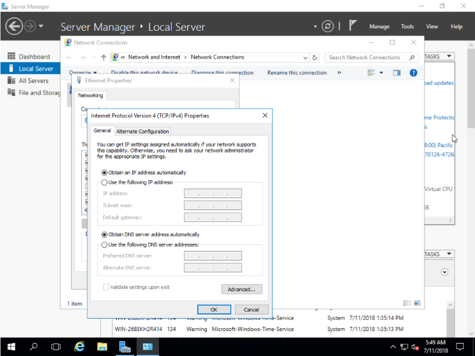Check Validate settings upon exit
Image resolution: width=475 pixels, height=356 pixels.
pyautogui.click(x=106, y=287)
